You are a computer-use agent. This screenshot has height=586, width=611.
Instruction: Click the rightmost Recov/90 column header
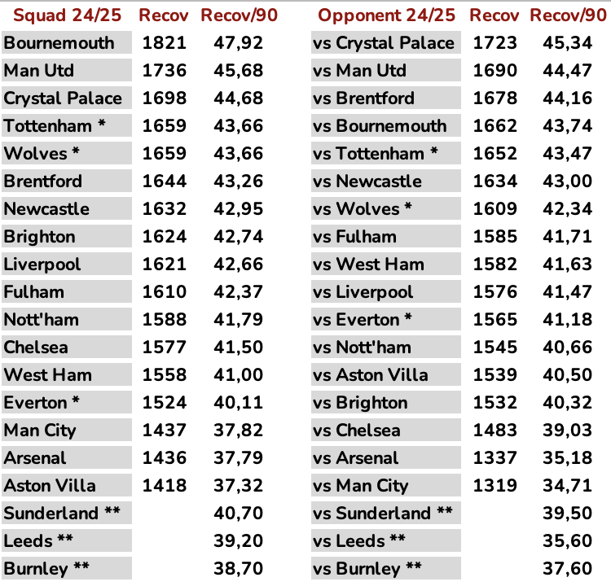(x=568, y=15)
